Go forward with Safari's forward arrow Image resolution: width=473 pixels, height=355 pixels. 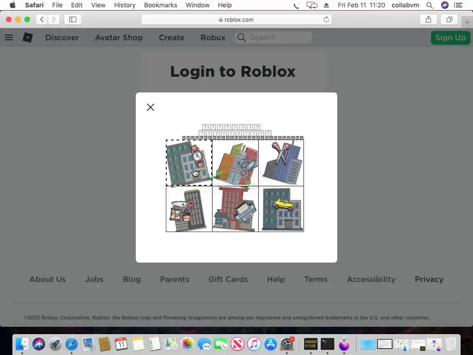pyautogui.click(x=54, y=19)
